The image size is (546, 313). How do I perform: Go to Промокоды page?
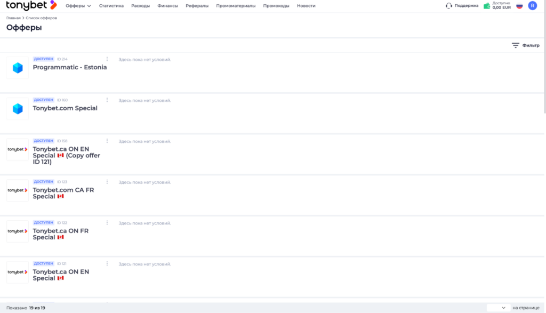pos(276,6)
